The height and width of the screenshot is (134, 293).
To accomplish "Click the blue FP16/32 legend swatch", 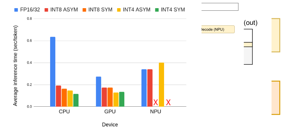I will [16, 10].
